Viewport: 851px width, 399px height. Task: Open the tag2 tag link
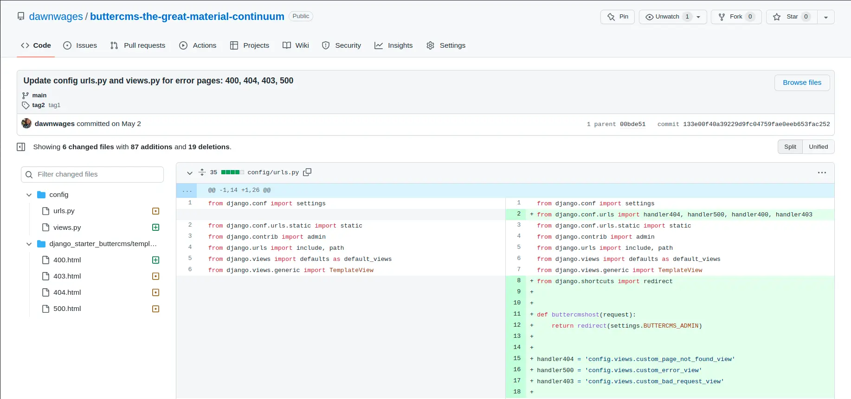(39, 105)
